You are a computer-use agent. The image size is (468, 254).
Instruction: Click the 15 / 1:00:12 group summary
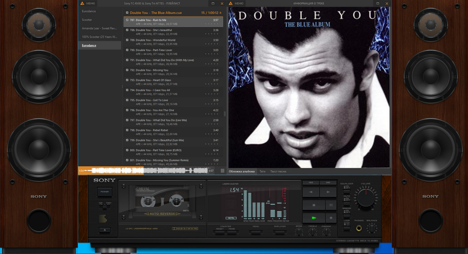coord(210,13)
